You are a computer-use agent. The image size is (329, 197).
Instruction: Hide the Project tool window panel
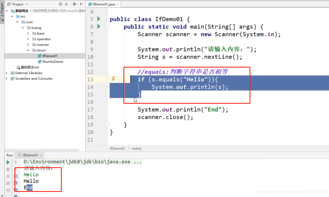(81, 4)
